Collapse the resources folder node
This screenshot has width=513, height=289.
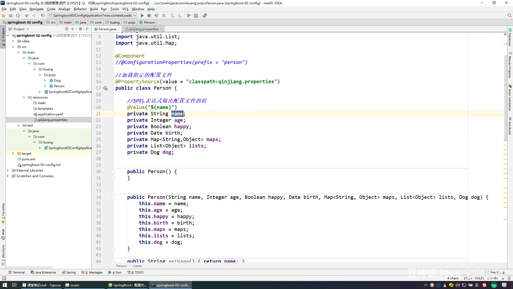pyautogui.click(x=24, y=97)
